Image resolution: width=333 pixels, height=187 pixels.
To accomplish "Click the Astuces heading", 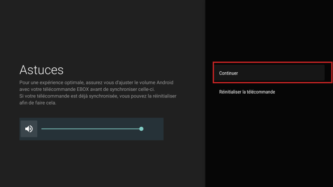I will coord(41,70).
